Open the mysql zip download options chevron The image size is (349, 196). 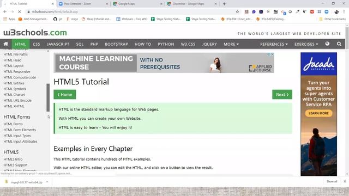pos(47,182)
